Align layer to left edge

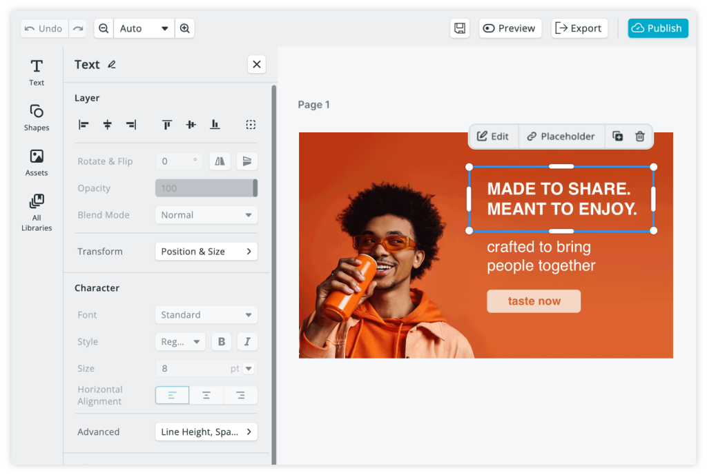click(x=84, y=125)
